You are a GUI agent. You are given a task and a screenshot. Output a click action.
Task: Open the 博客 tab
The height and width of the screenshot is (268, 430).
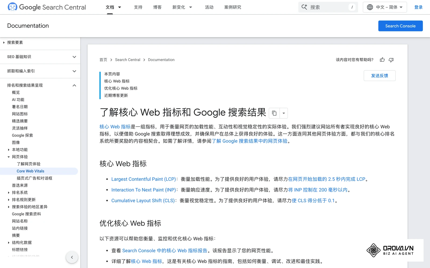click(157, 7)
